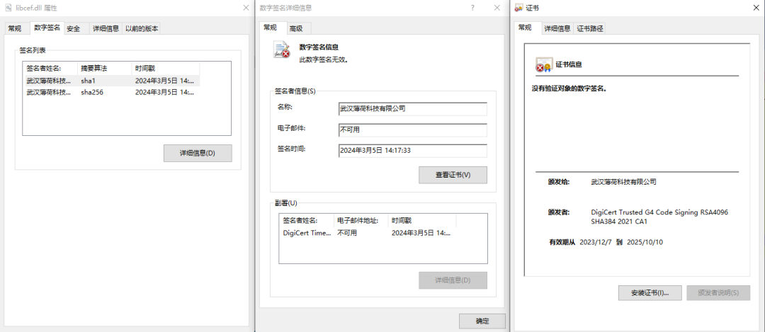Screen dimensions: 765x332
Task: Click the 电子邮件 field showing 不可用
Action: [413, 130]
